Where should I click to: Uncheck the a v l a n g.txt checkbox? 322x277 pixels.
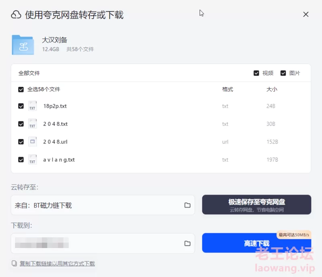pyautogui.click(x=21, y=160)
